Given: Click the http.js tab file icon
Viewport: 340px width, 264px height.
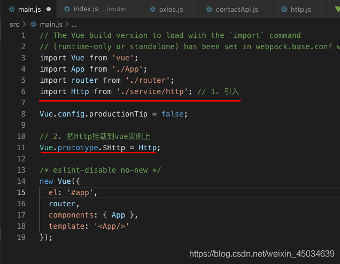Looking at the screenshot, I should pyautogui.click(x=284, y=9).
